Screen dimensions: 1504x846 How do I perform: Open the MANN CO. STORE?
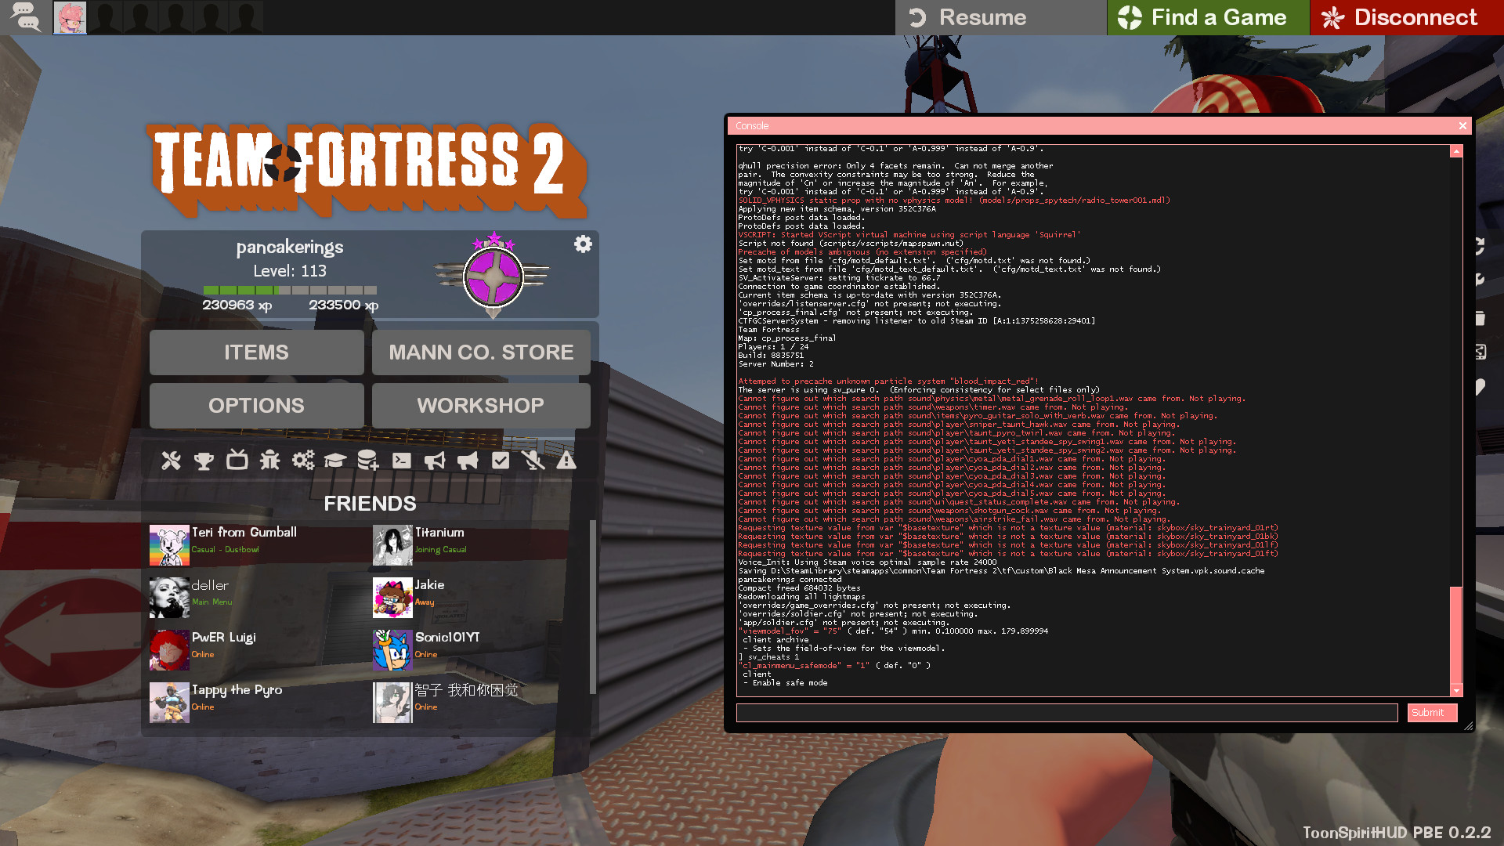[480, 352]
